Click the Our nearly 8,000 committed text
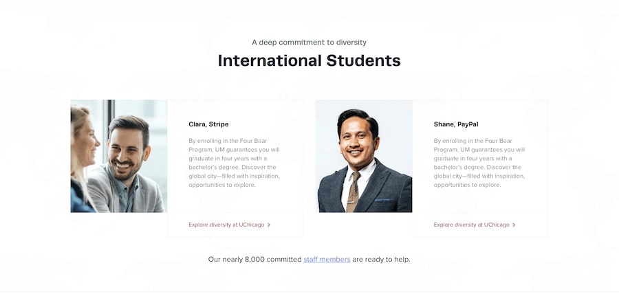The width and height of the screenshot is (619, 294). 254,260
